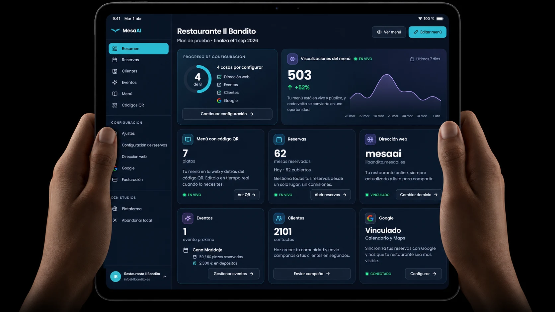555x312 pixels.
Task: Click the calendar icon beside Cena Maridaje
Action: tap(186, 250)
